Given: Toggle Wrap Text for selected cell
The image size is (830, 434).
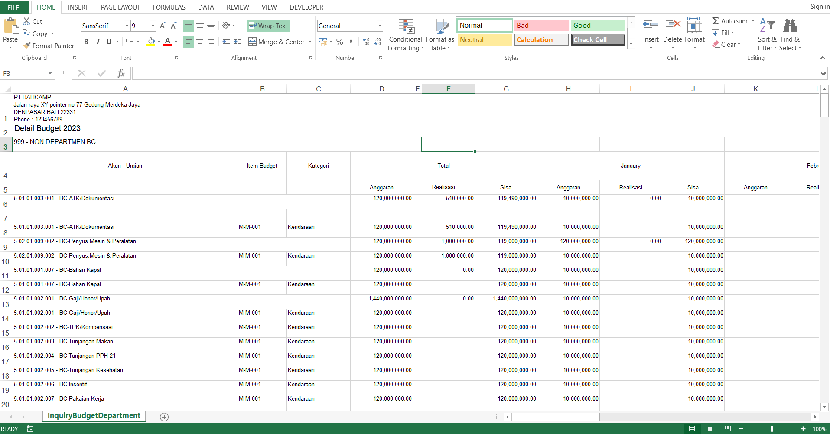Looking at the screenshot, I should (x=268, y=26).
